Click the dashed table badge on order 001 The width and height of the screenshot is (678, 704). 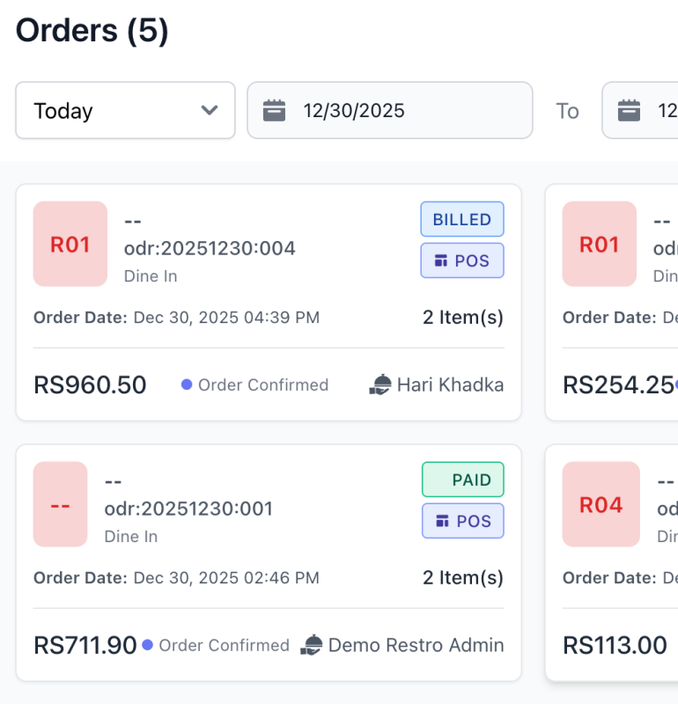(60, 504)
